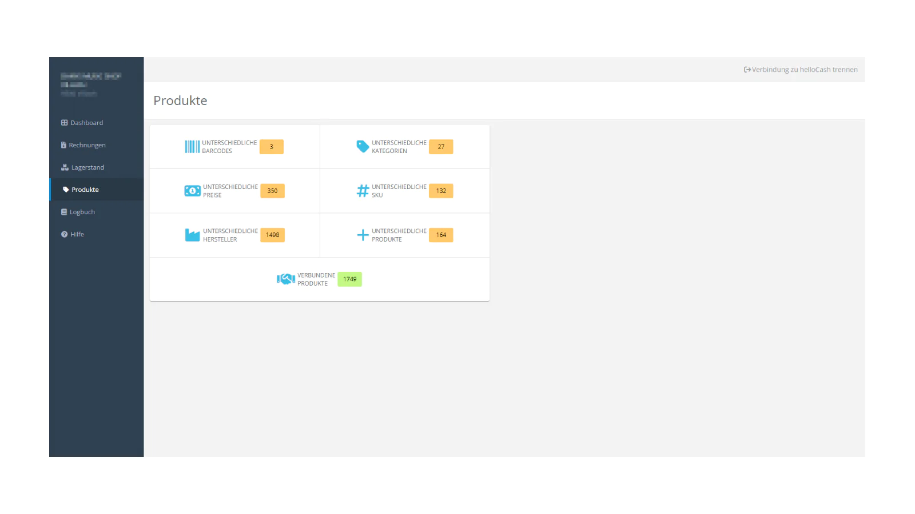The height and width of the screenshot is (514, 915).
Task: Click the Unterschiedliche SKU label text
Action: [399, 191]
